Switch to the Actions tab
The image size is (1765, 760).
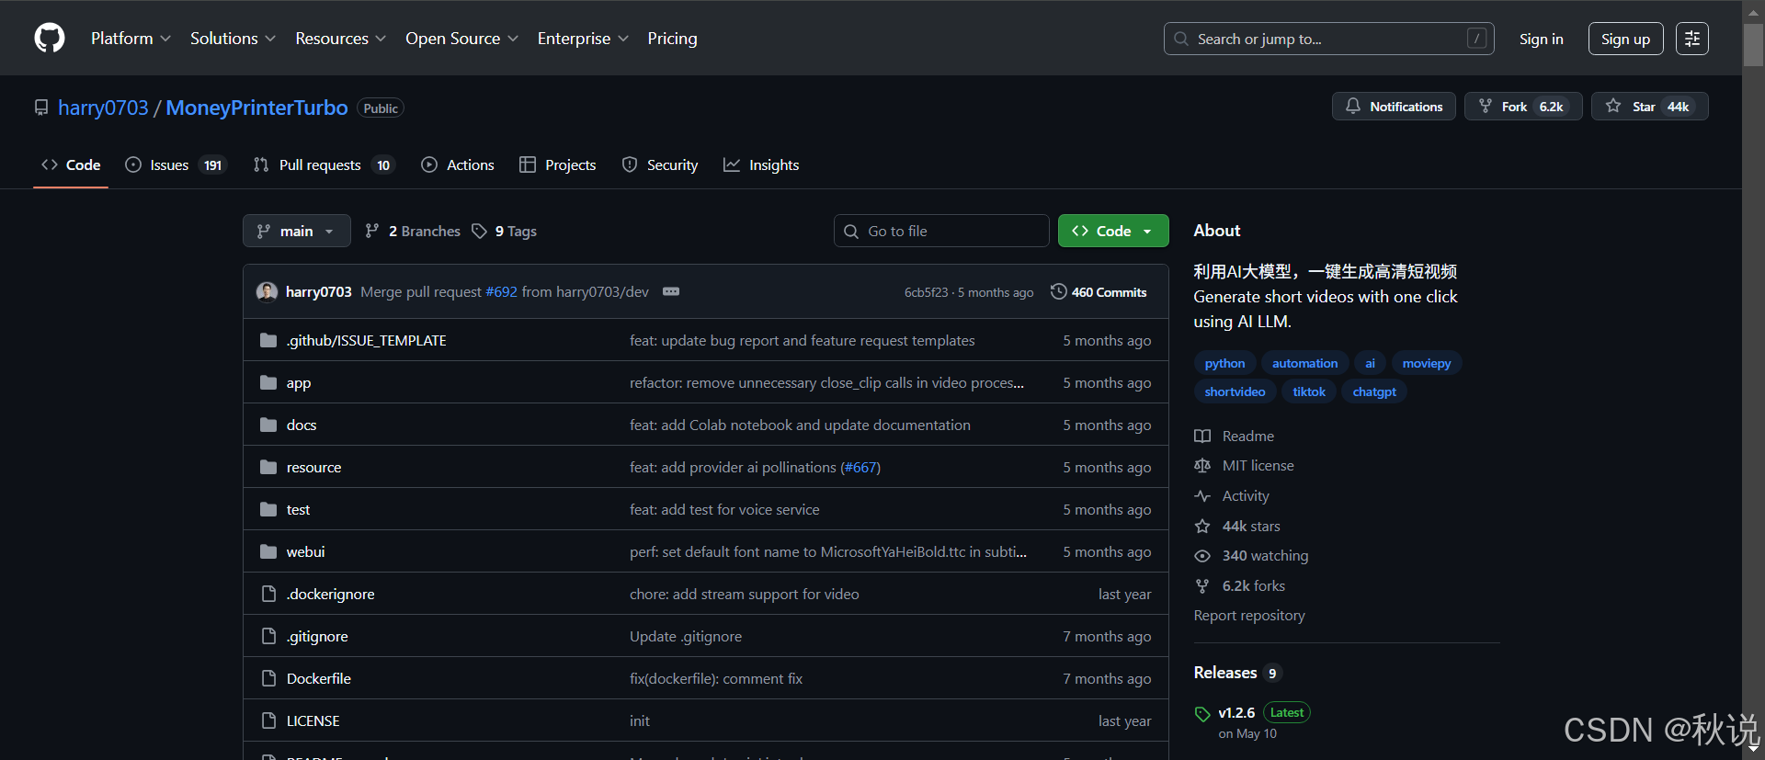click(x=458, y=164)
